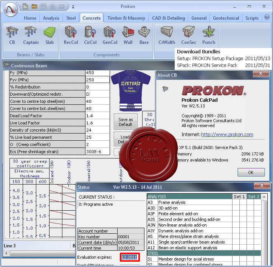The image size is (273, 267).
Task: Click the Export/send icon in quick toolbar
Action: coord(62,7)
